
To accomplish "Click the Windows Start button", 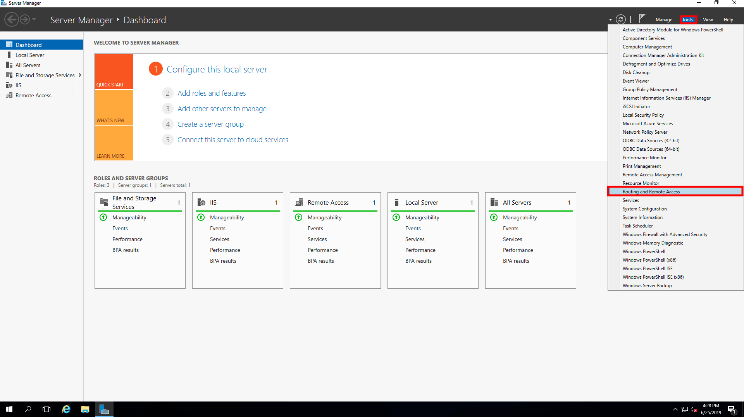I will (9, 409).
